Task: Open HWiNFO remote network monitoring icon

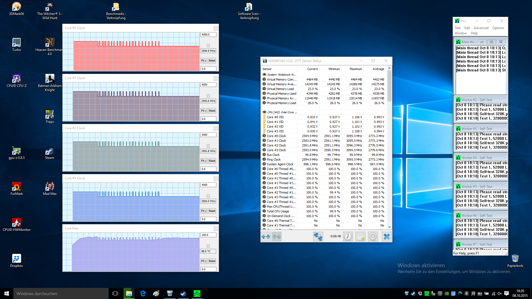Action: (x=318, y=236)
